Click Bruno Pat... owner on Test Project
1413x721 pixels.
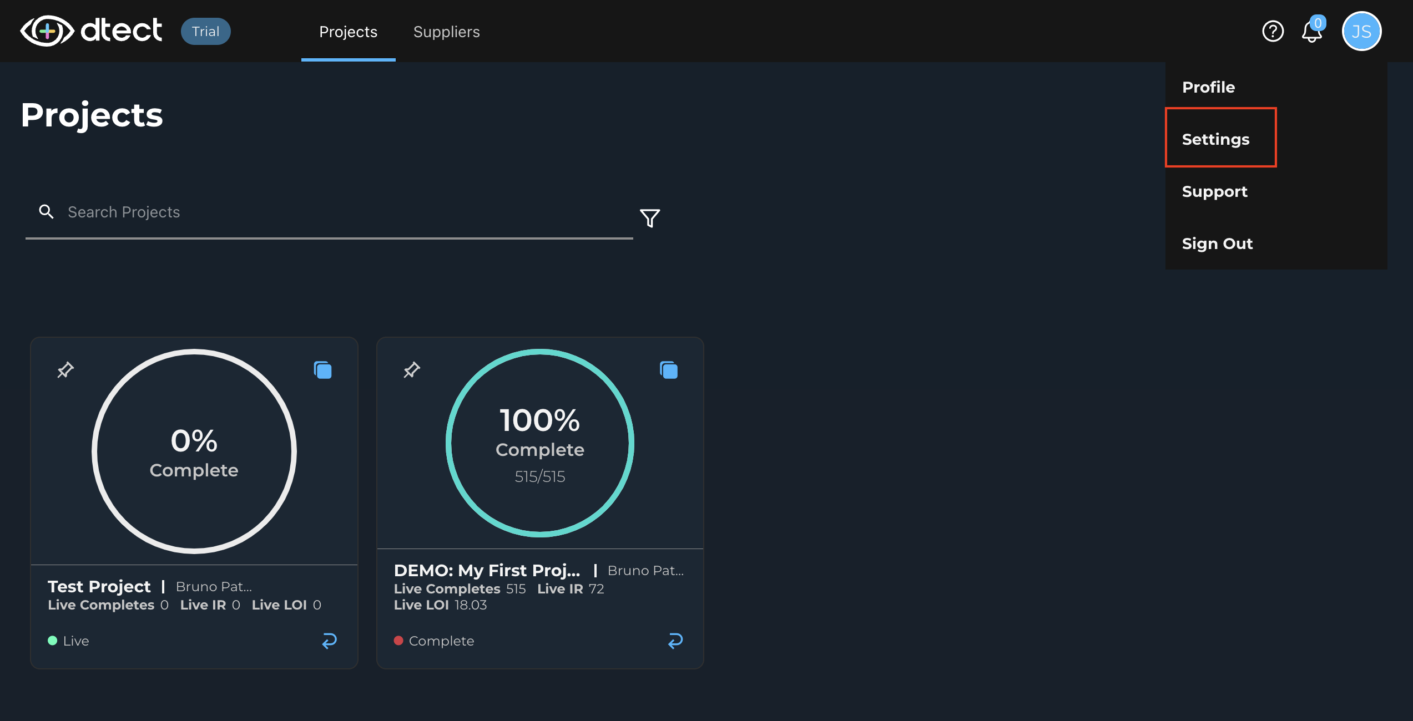click(214, 586)
